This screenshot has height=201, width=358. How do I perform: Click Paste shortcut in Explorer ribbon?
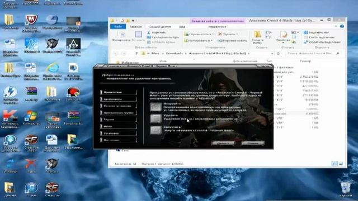[x=161, y=42]
